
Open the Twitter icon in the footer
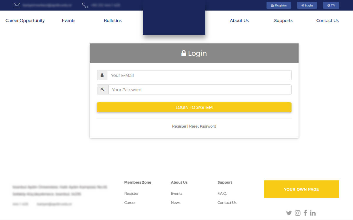[289, 213]
